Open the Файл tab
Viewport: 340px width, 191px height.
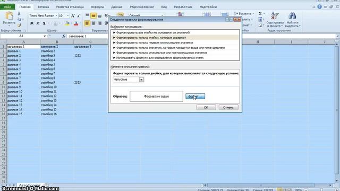point(7,7)
